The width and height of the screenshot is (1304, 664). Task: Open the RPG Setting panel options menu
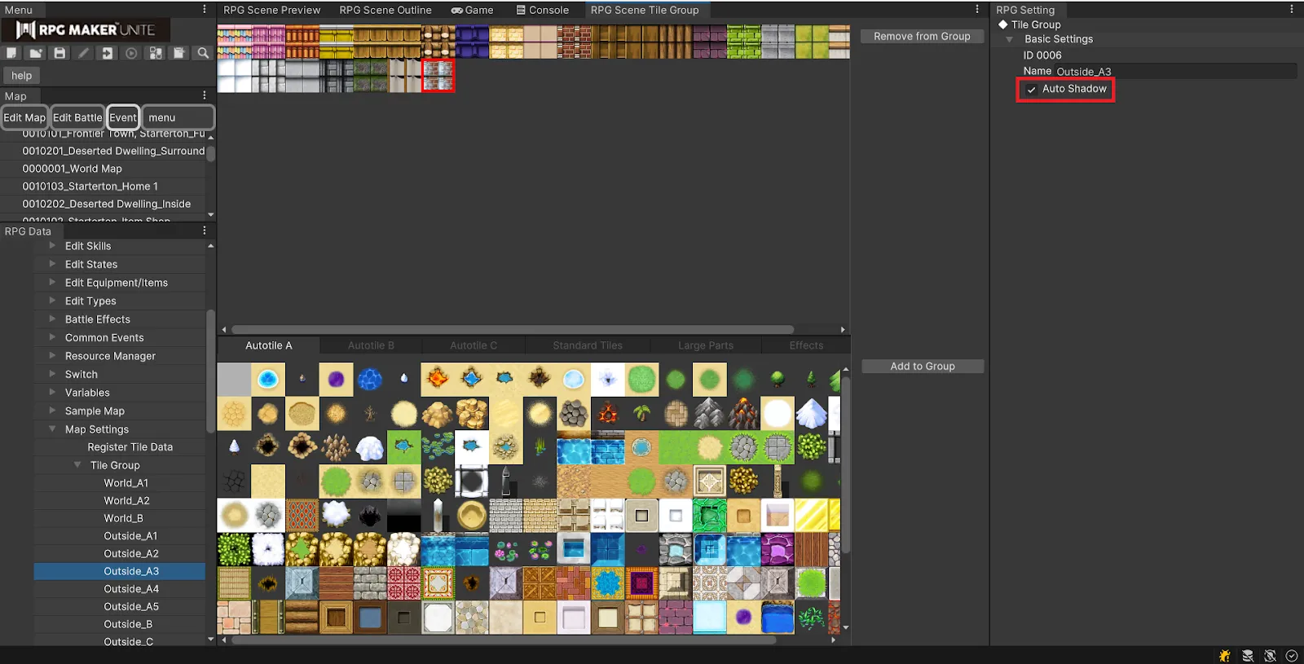[1291, 10]
